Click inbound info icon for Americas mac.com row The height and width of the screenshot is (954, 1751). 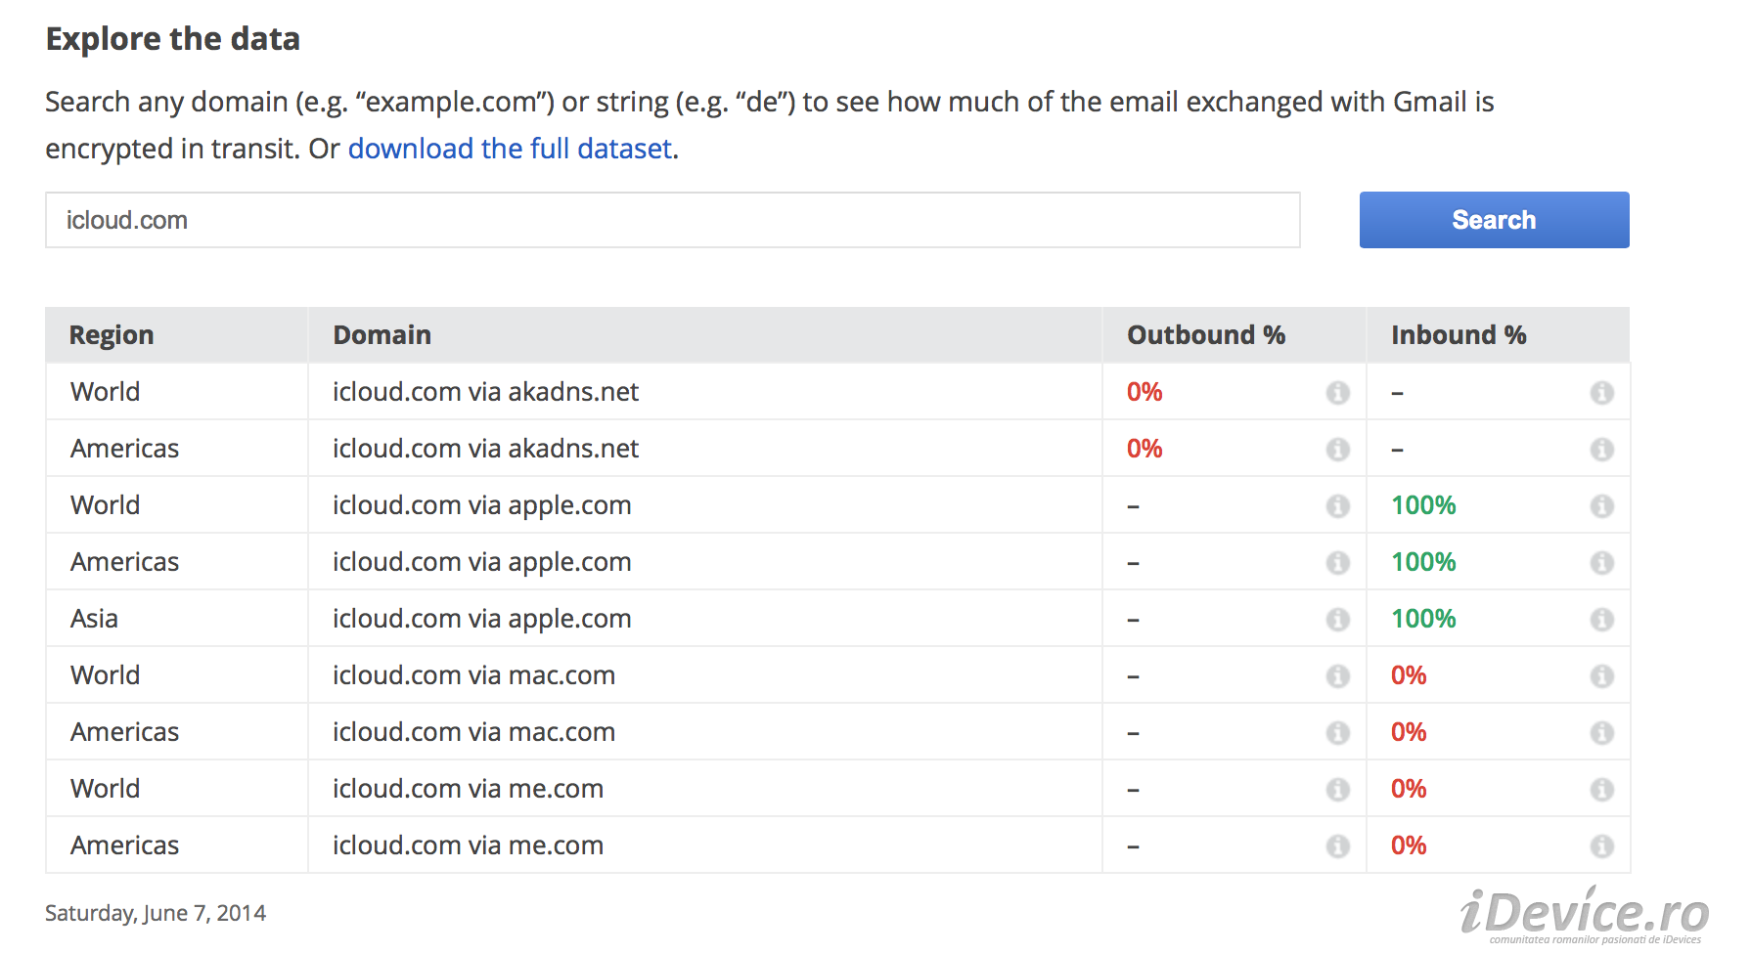coord(1601,733)
